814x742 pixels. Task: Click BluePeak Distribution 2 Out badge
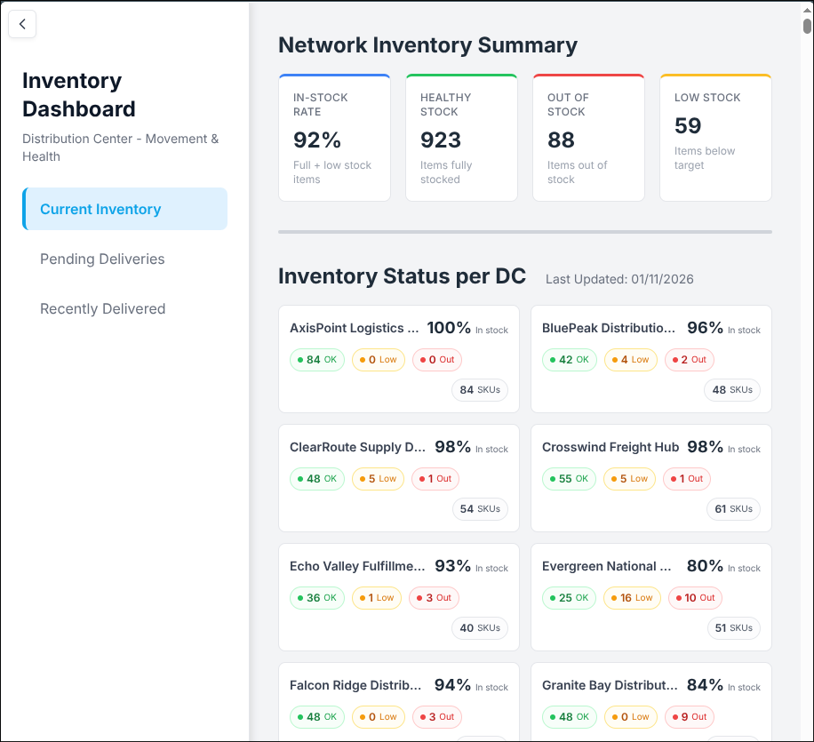(690, 360)
